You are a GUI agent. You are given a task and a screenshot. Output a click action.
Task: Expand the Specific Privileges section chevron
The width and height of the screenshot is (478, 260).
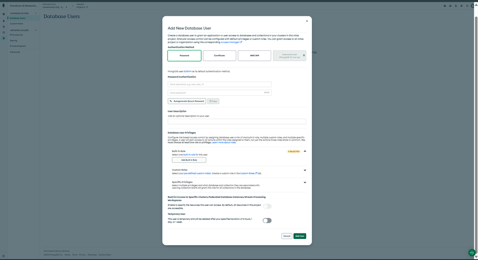tap(305, 183)
